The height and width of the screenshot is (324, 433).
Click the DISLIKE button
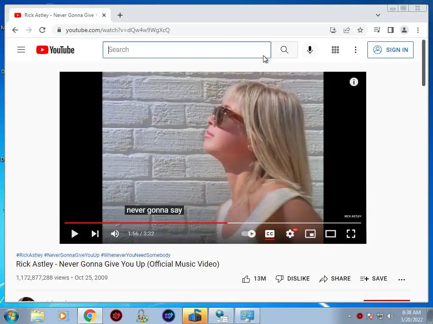293,279
